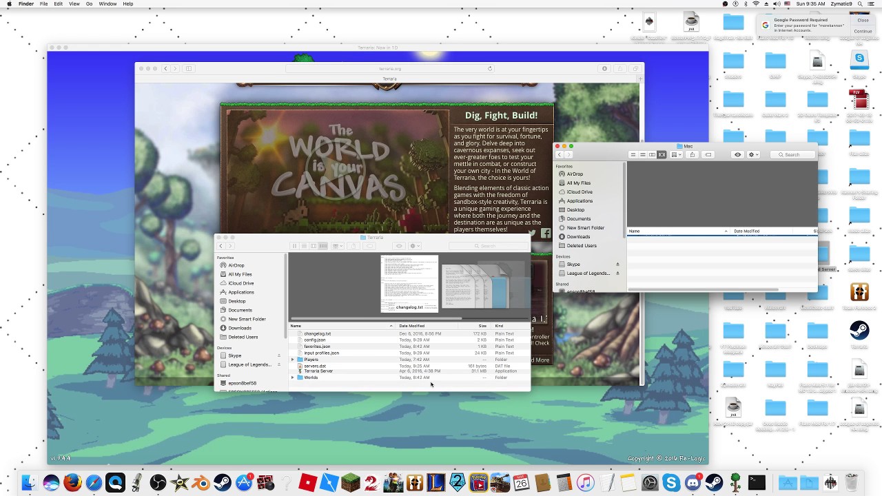Switch the Mac window to Cover Flow view

(661, 155)
